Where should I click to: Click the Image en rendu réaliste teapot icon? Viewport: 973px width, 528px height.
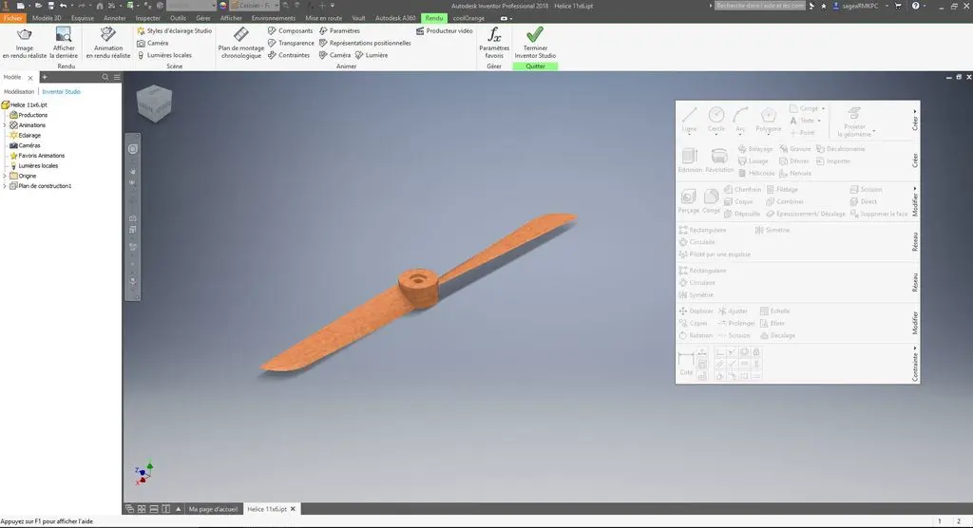[x=24, y=35]
